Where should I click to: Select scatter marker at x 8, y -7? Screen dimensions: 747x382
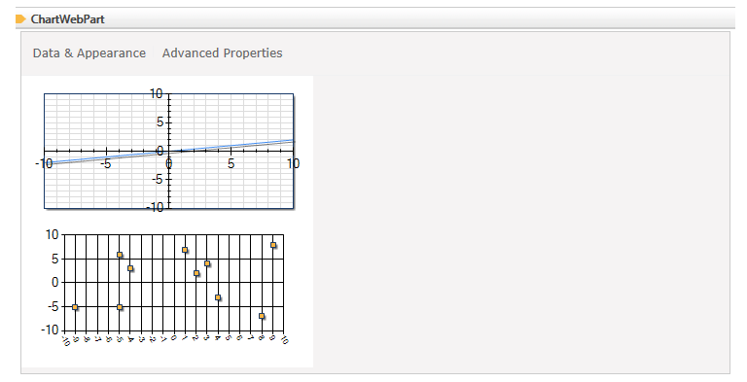tap(262, 316)
